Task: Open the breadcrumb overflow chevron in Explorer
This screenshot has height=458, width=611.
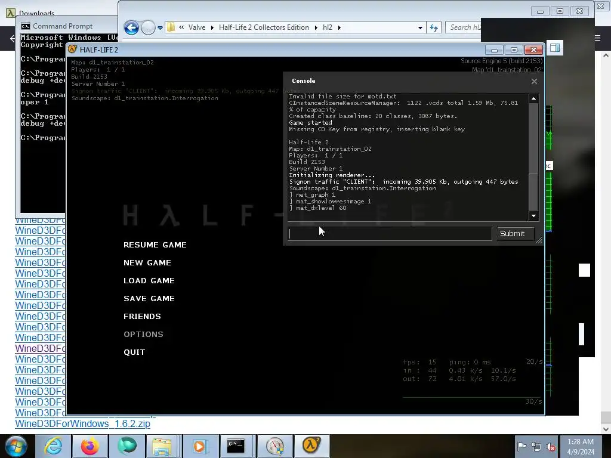Action: pos(181,27)
